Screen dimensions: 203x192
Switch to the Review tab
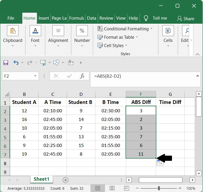(106, 18)
